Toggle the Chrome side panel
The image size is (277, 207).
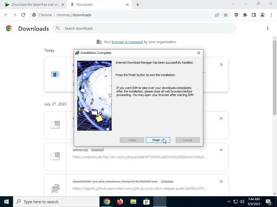[x=254, y=15]
